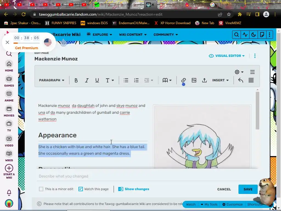Save the page edit
This screenshot has height=211, width=281.
pyautogui.click(x=248, y=189)
